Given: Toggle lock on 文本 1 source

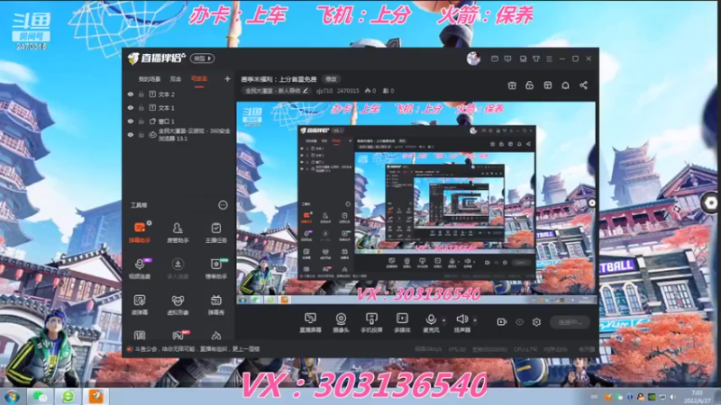Looking at the screenshot, I should tap(141, 107).
